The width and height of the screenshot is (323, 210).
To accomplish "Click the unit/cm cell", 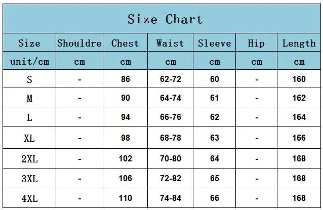I will (x=29, y=61).
